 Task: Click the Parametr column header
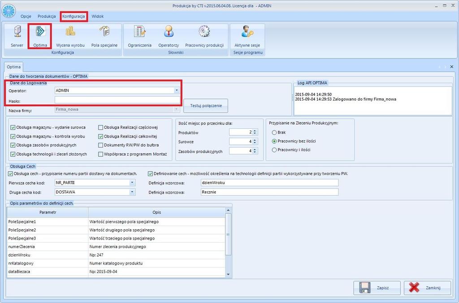(x=48, y=212)
